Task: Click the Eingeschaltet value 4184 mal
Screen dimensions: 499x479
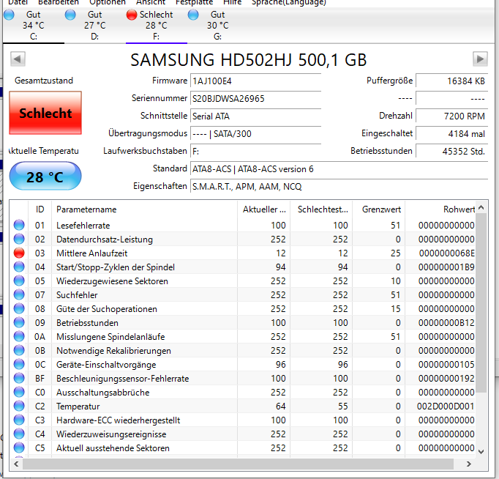Action: (452, 133)
